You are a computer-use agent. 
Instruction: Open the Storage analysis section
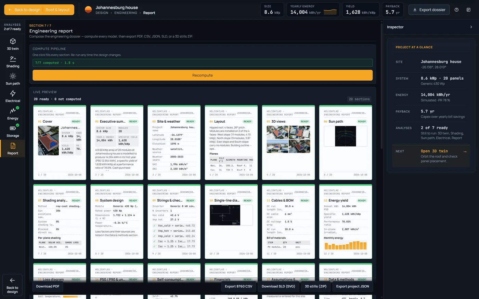(x=13, y=132)
